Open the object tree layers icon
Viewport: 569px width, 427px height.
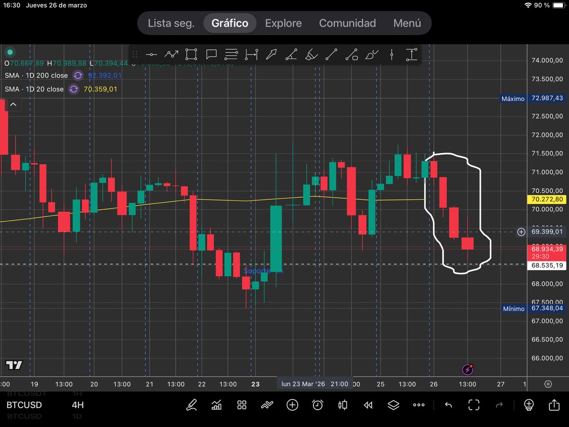point(393,405)
